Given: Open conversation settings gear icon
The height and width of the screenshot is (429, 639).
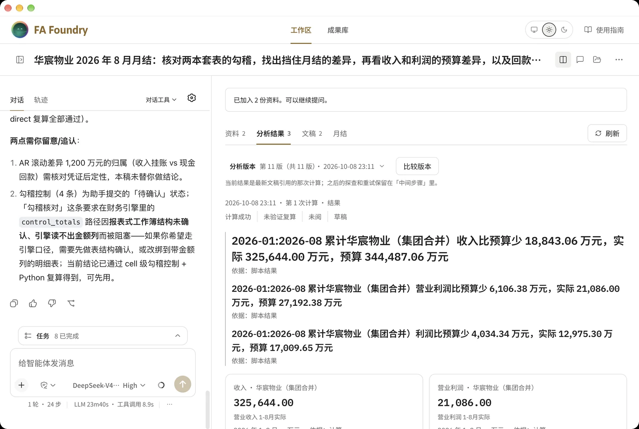Looking at the screenshot, I should [192, 98].
